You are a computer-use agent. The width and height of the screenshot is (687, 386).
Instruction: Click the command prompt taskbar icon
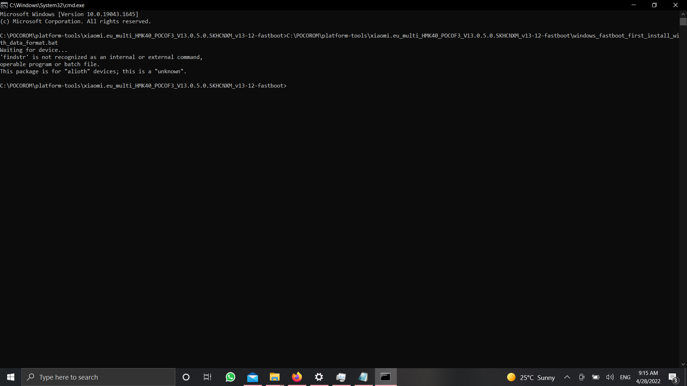[385, 377]
